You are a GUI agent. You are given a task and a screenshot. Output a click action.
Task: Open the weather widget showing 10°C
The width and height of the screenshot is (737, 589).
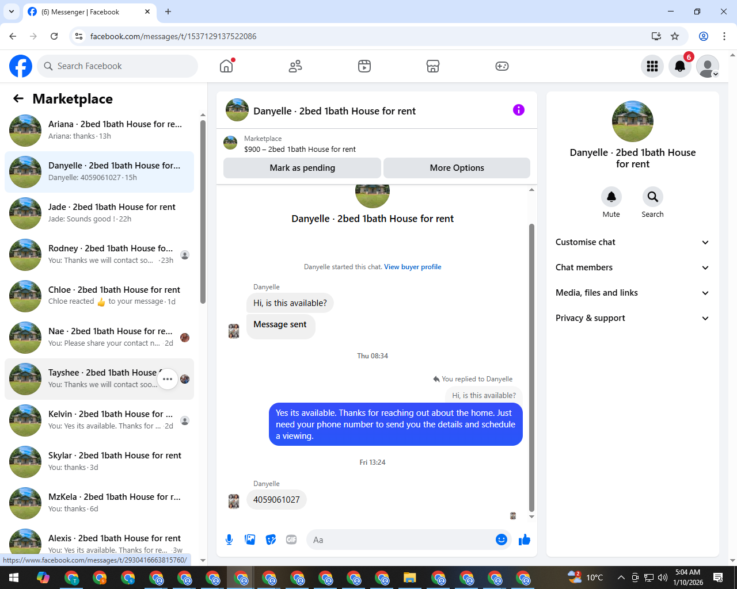tap(585, 577)
